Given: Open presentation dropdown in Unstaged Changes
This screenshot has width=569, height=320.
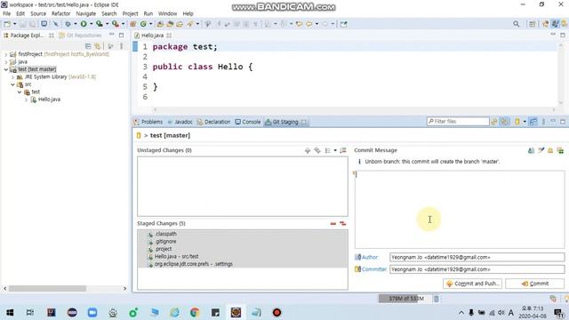Looking at the screenshot, I should pos(335,150).
